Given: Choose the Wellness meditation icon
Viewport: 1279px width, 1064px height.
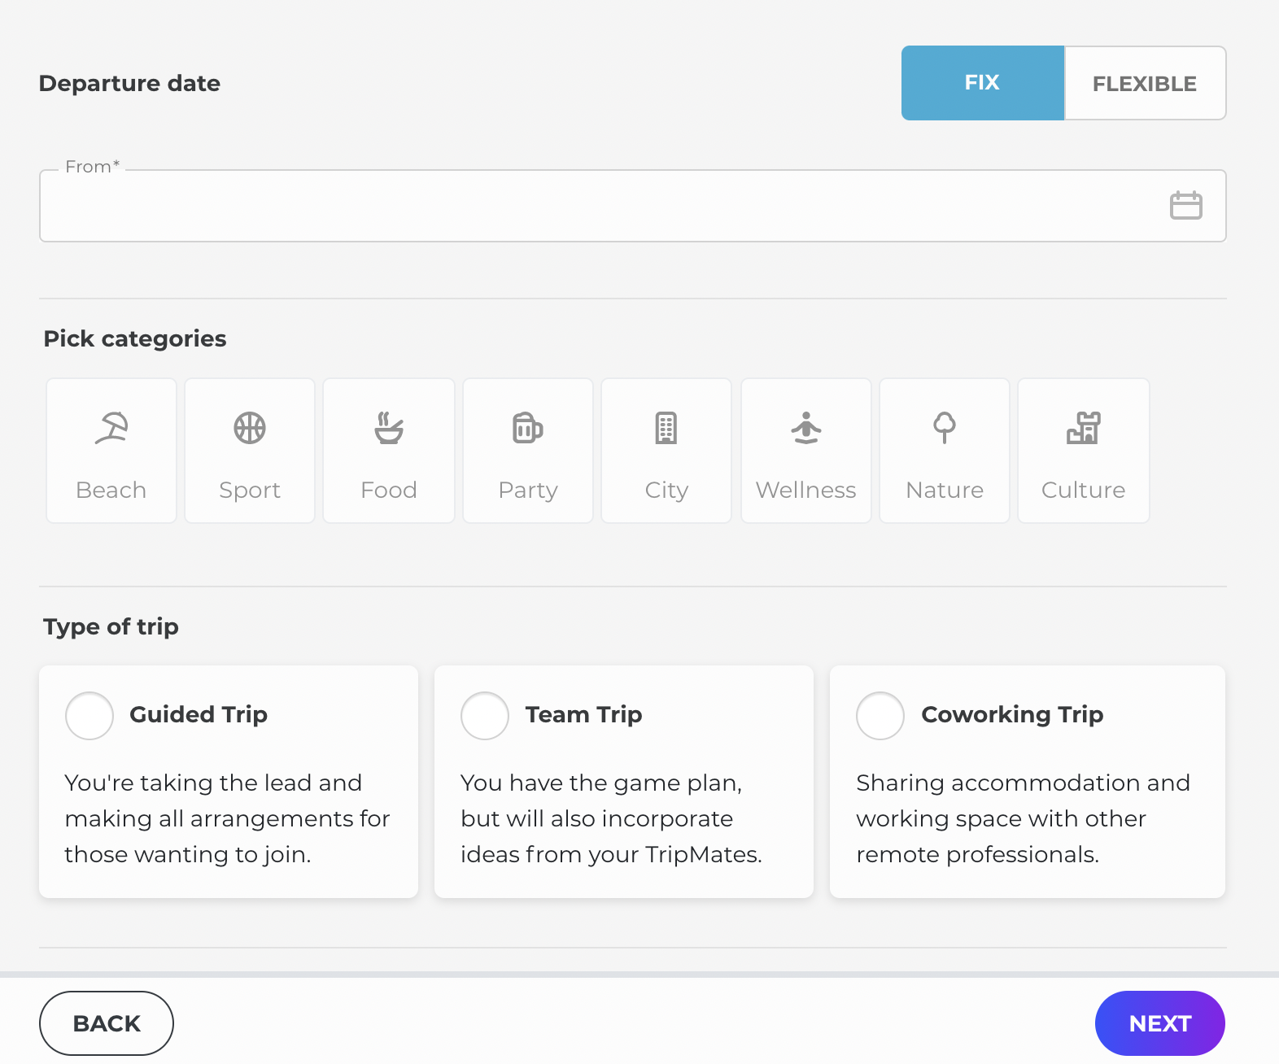Looking at the screenshot, I should (x=805, y=428).
